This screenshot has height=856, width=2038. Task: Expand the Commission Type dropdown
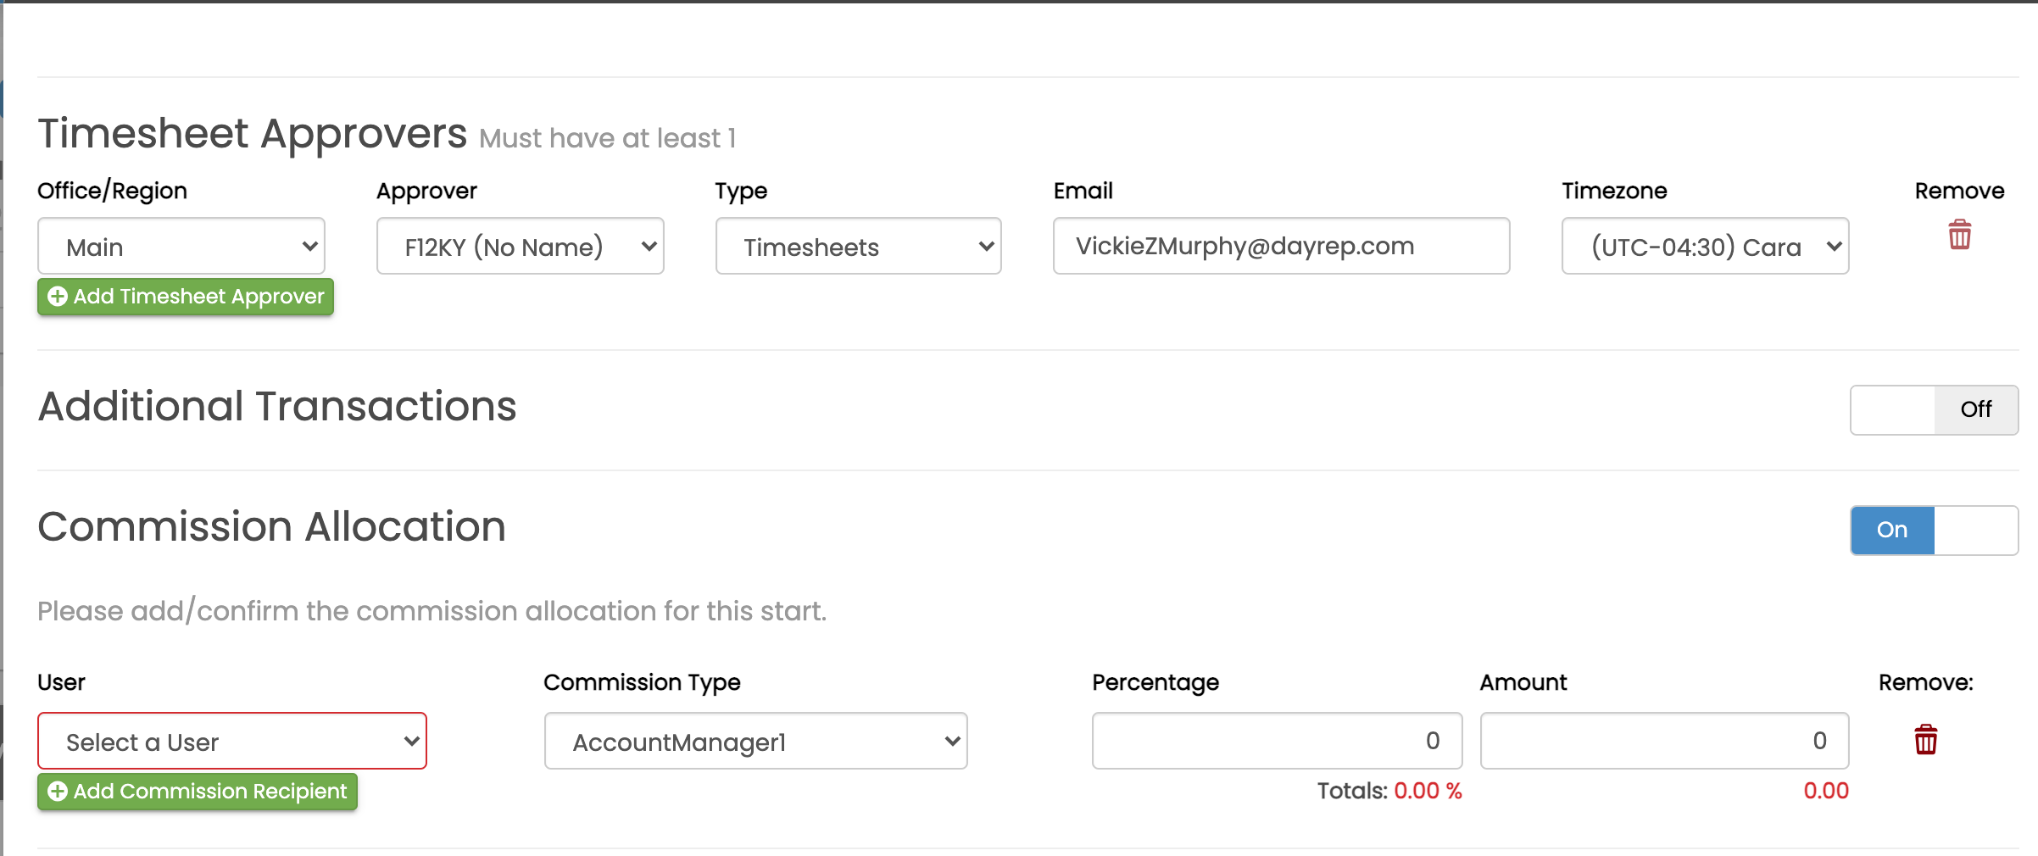coord(755,742)
